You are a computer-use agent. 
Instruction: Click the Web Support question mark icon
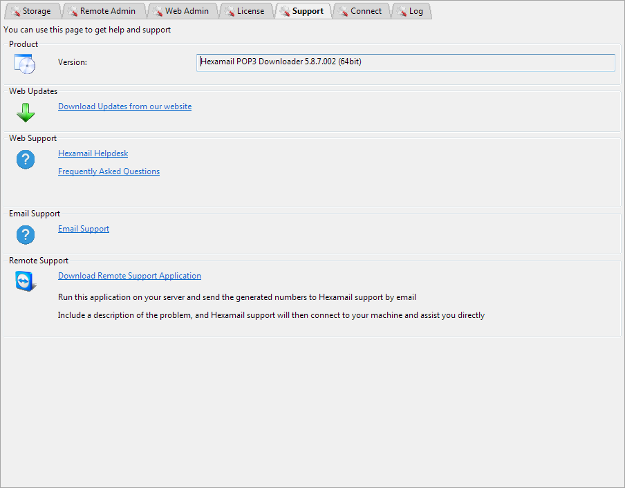(25, 160)
